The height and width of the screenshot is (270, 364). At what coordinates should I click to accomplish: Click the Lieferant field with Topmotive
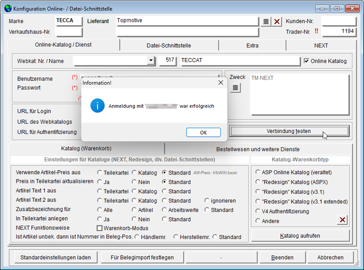(187, 21)
